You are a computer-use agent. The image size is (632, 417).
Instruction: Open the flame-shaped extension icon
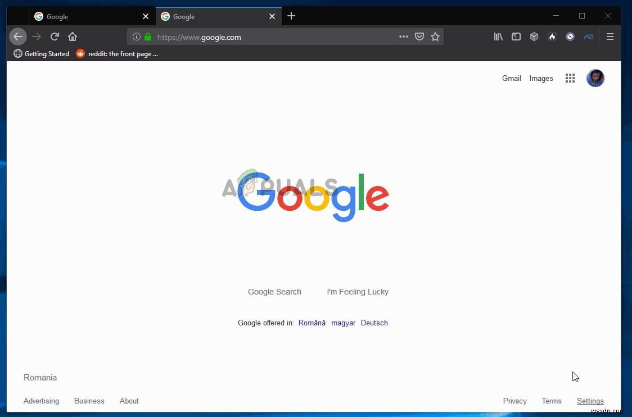552,37
